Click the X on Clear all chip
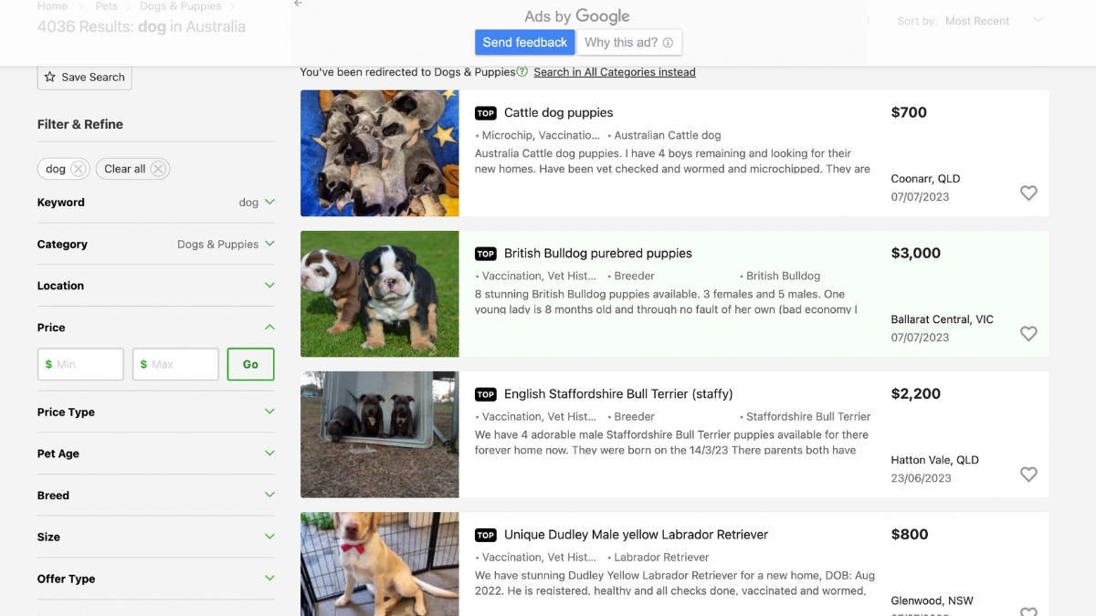 158,169
